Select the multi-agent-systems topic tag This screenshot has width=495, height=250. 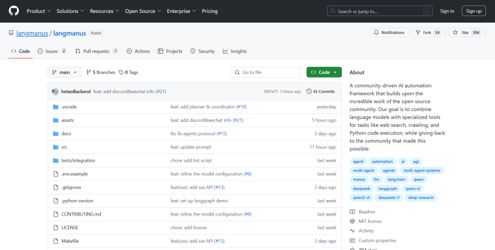422,170
